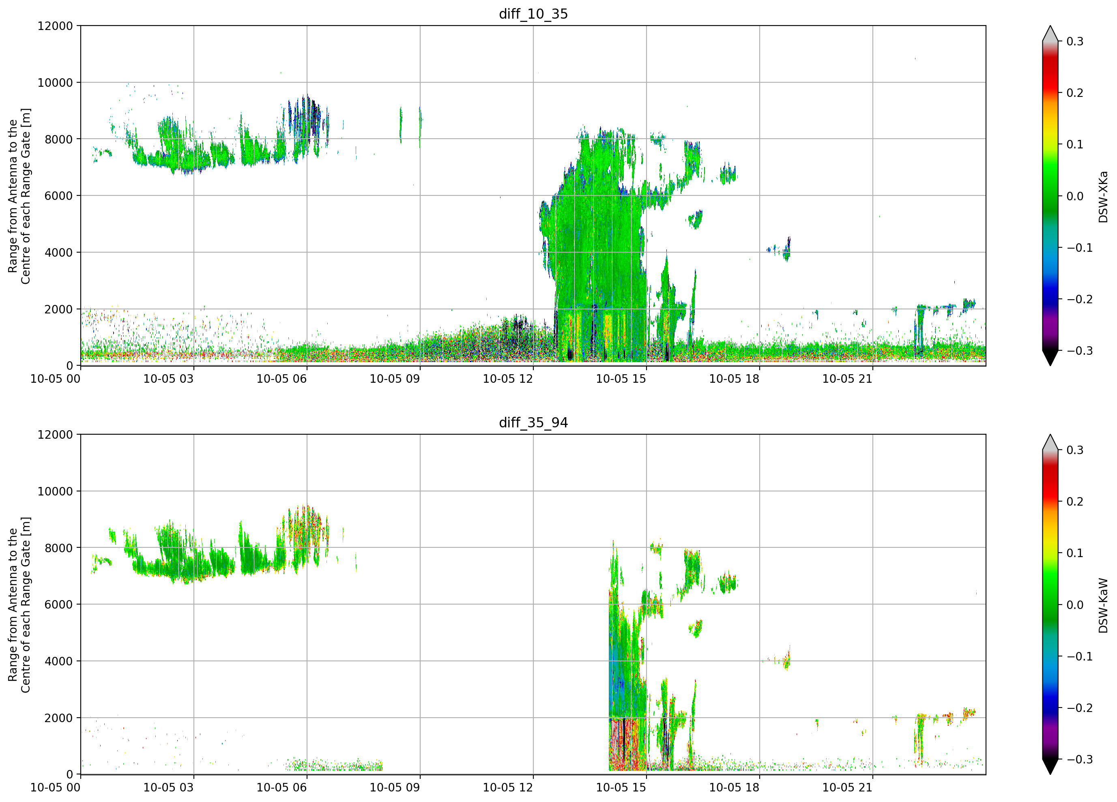Image resolution: width=1117 pixels, height=802 pixels.
Task: Select the "DSW-KaW" colorbar label
Action: (x=1103, y=605)
